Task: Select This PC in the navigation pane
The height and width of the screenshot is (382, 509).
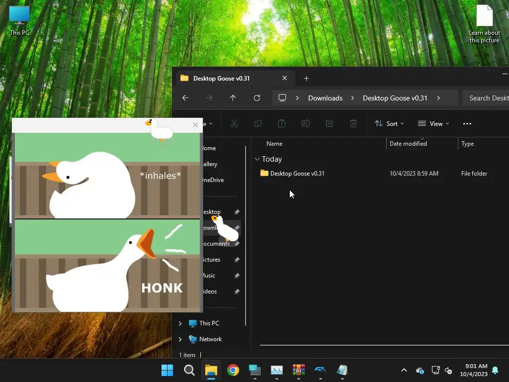Action: [209, 323]
